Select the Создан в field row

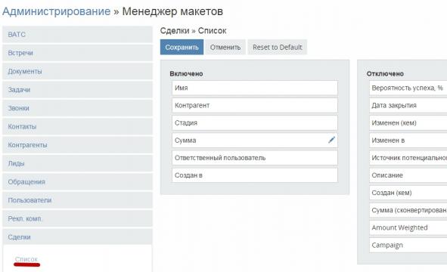click(255, 175)
